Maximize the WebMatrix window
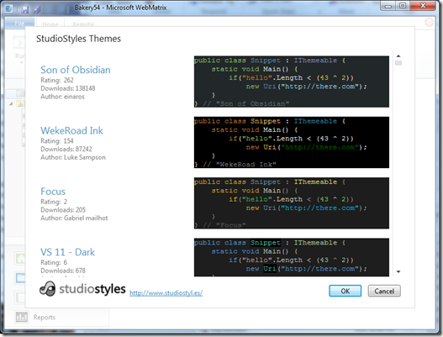The width and height of the screenshot is (443, 337). pos(403,6)
